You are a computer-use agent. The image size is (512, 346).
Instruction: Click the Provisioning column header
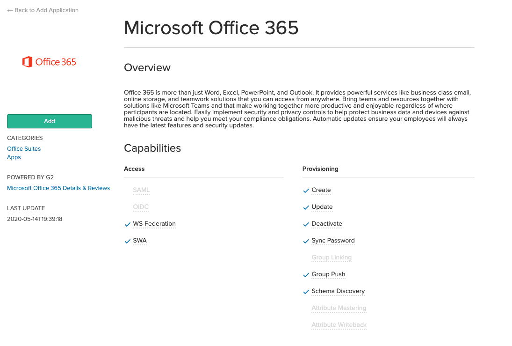point(320,169)
